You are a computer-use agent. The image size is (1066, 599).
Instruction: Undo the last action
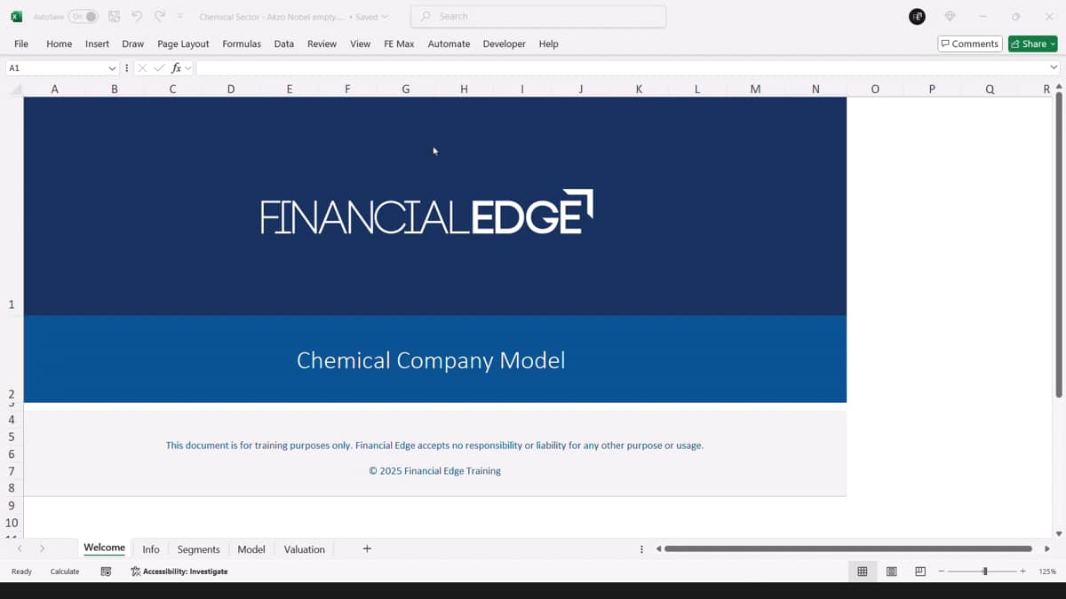click(x=137, y=16)
